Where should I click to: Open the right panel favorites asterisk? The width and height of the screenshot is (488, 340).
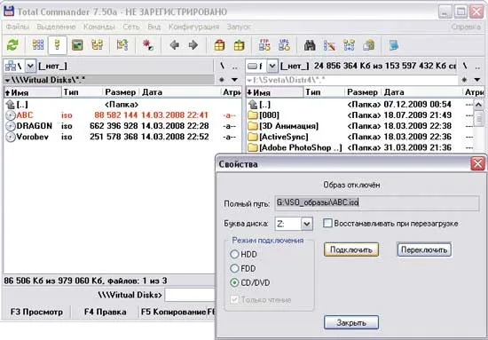pyautogui.click(x=464, y=80)
